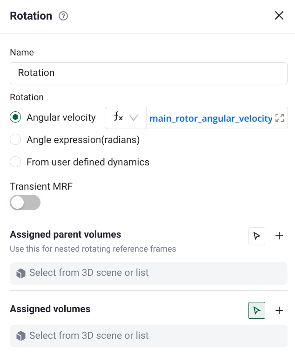Select the Angular velocity radio option

16,117
